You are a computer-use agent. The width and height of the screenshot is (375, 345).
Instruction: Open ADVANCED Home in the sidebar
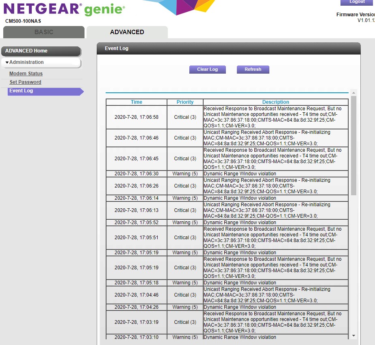tap(41, 51)
